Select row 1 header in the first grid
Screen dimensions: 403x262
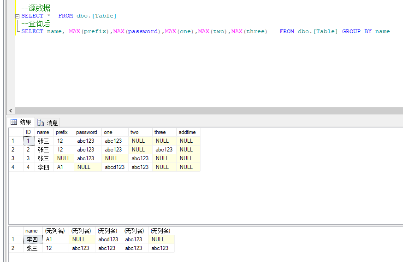click(x=16, y=141)
